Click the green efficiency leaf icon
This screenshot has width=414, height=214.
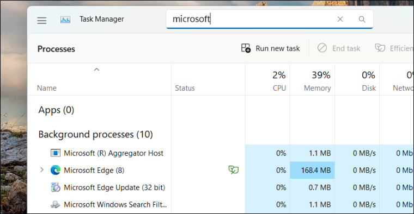(233, 170)
